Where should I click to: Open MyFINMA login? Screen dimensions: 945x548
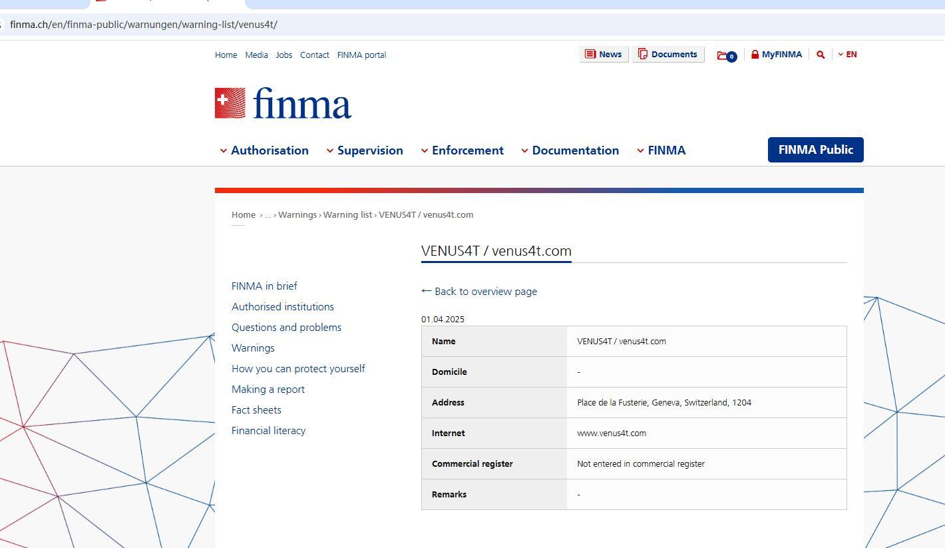click(776, 55)
